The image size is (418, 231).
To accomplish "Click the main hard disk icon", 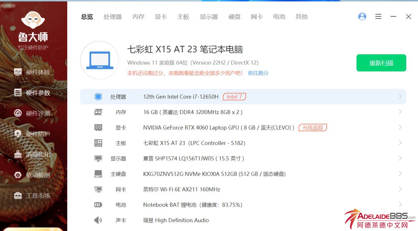I will pos(98,174).
